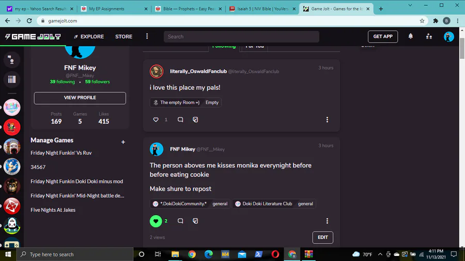
Task: Open the 39 following list
Action: pos(63,81)
